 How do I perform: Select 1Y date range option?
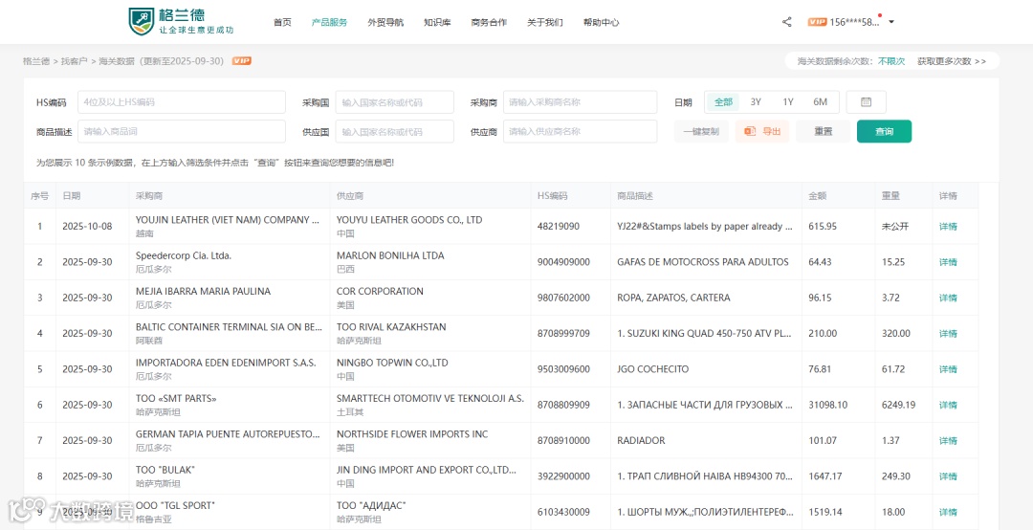[788, 102]
